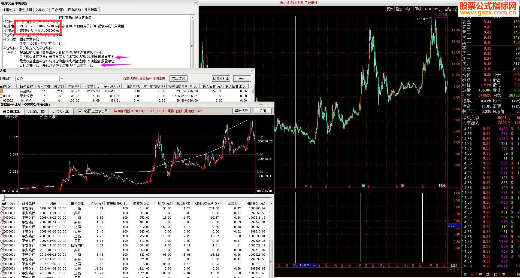Select the 细 tab at the bottom right

click(480, 275)
